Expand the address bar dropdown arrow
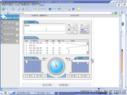The width and height of the screenshot is (127, 95). pyautogui.click(x=113, y=13)
